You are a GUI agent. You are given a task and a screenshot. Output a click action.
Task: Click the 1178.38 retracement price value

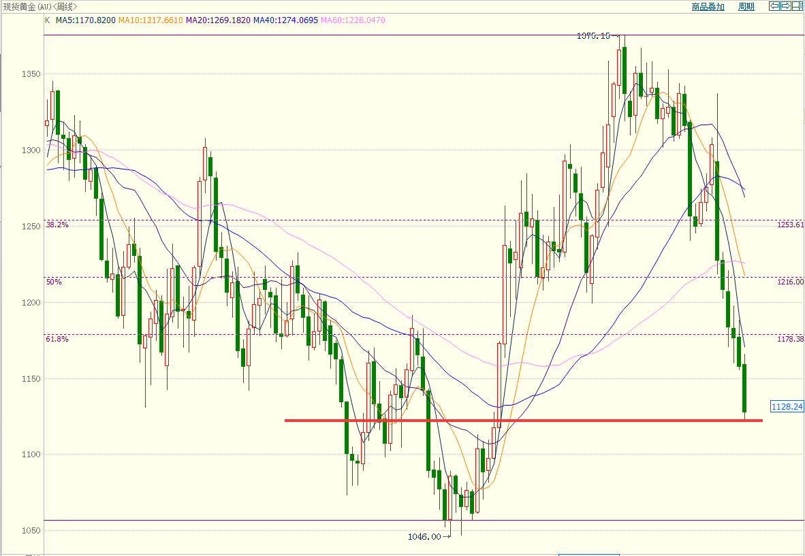tap(791, 339)
